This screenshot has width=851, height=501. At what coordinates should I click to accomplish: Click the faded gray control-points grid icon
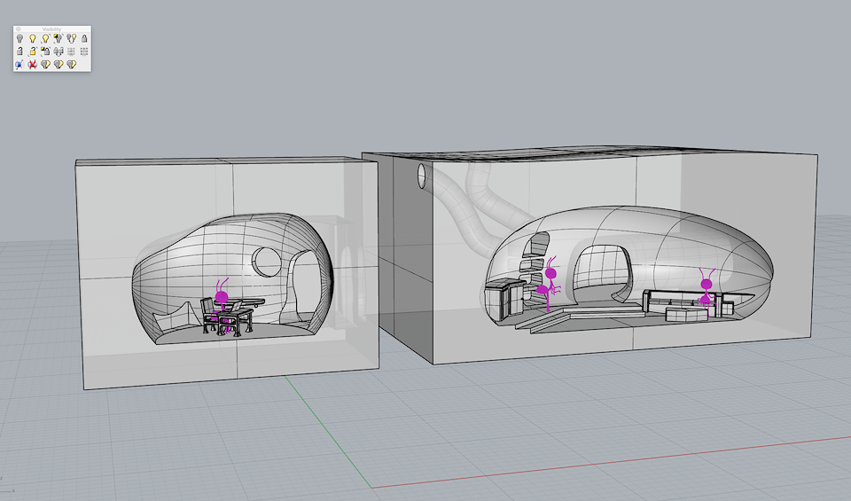point(71,51)
